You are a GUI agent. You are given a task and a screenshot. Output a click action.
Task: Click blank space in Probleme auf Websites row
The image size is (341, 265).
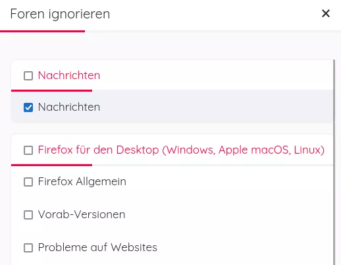click(245, 248)
